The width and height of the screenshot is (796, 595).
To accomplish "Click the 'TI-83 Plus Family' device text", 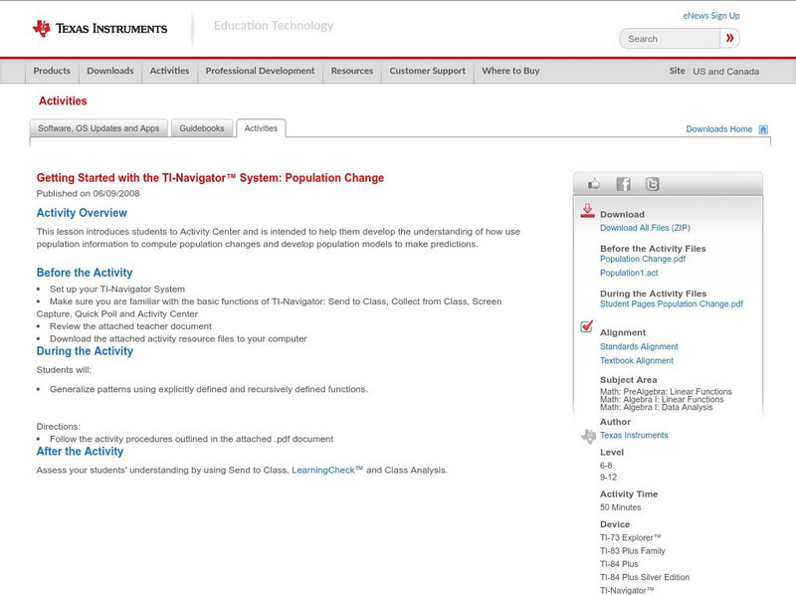I will coord(633,551).
